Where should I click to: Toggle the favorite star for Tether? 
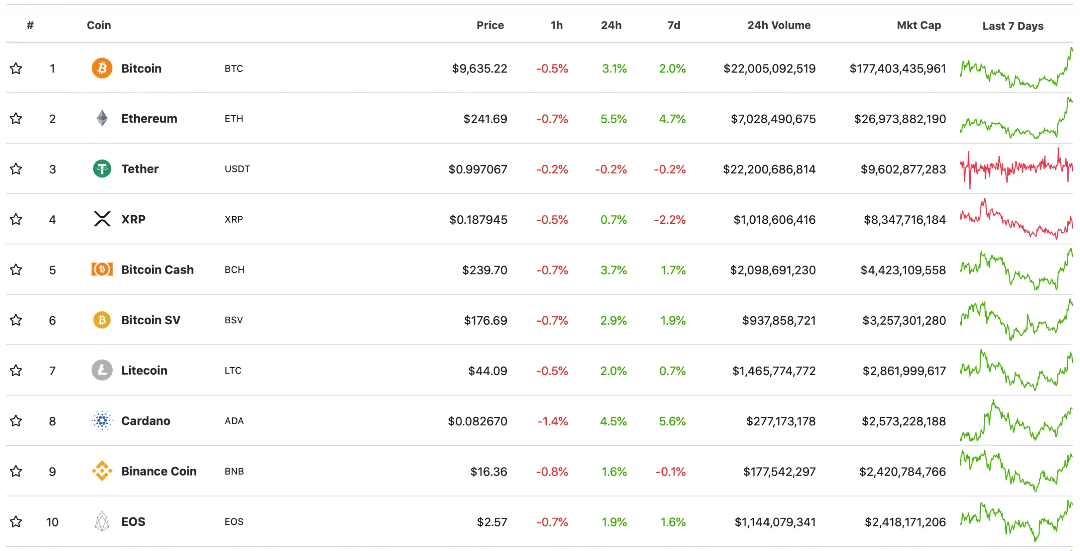point(16,169)
